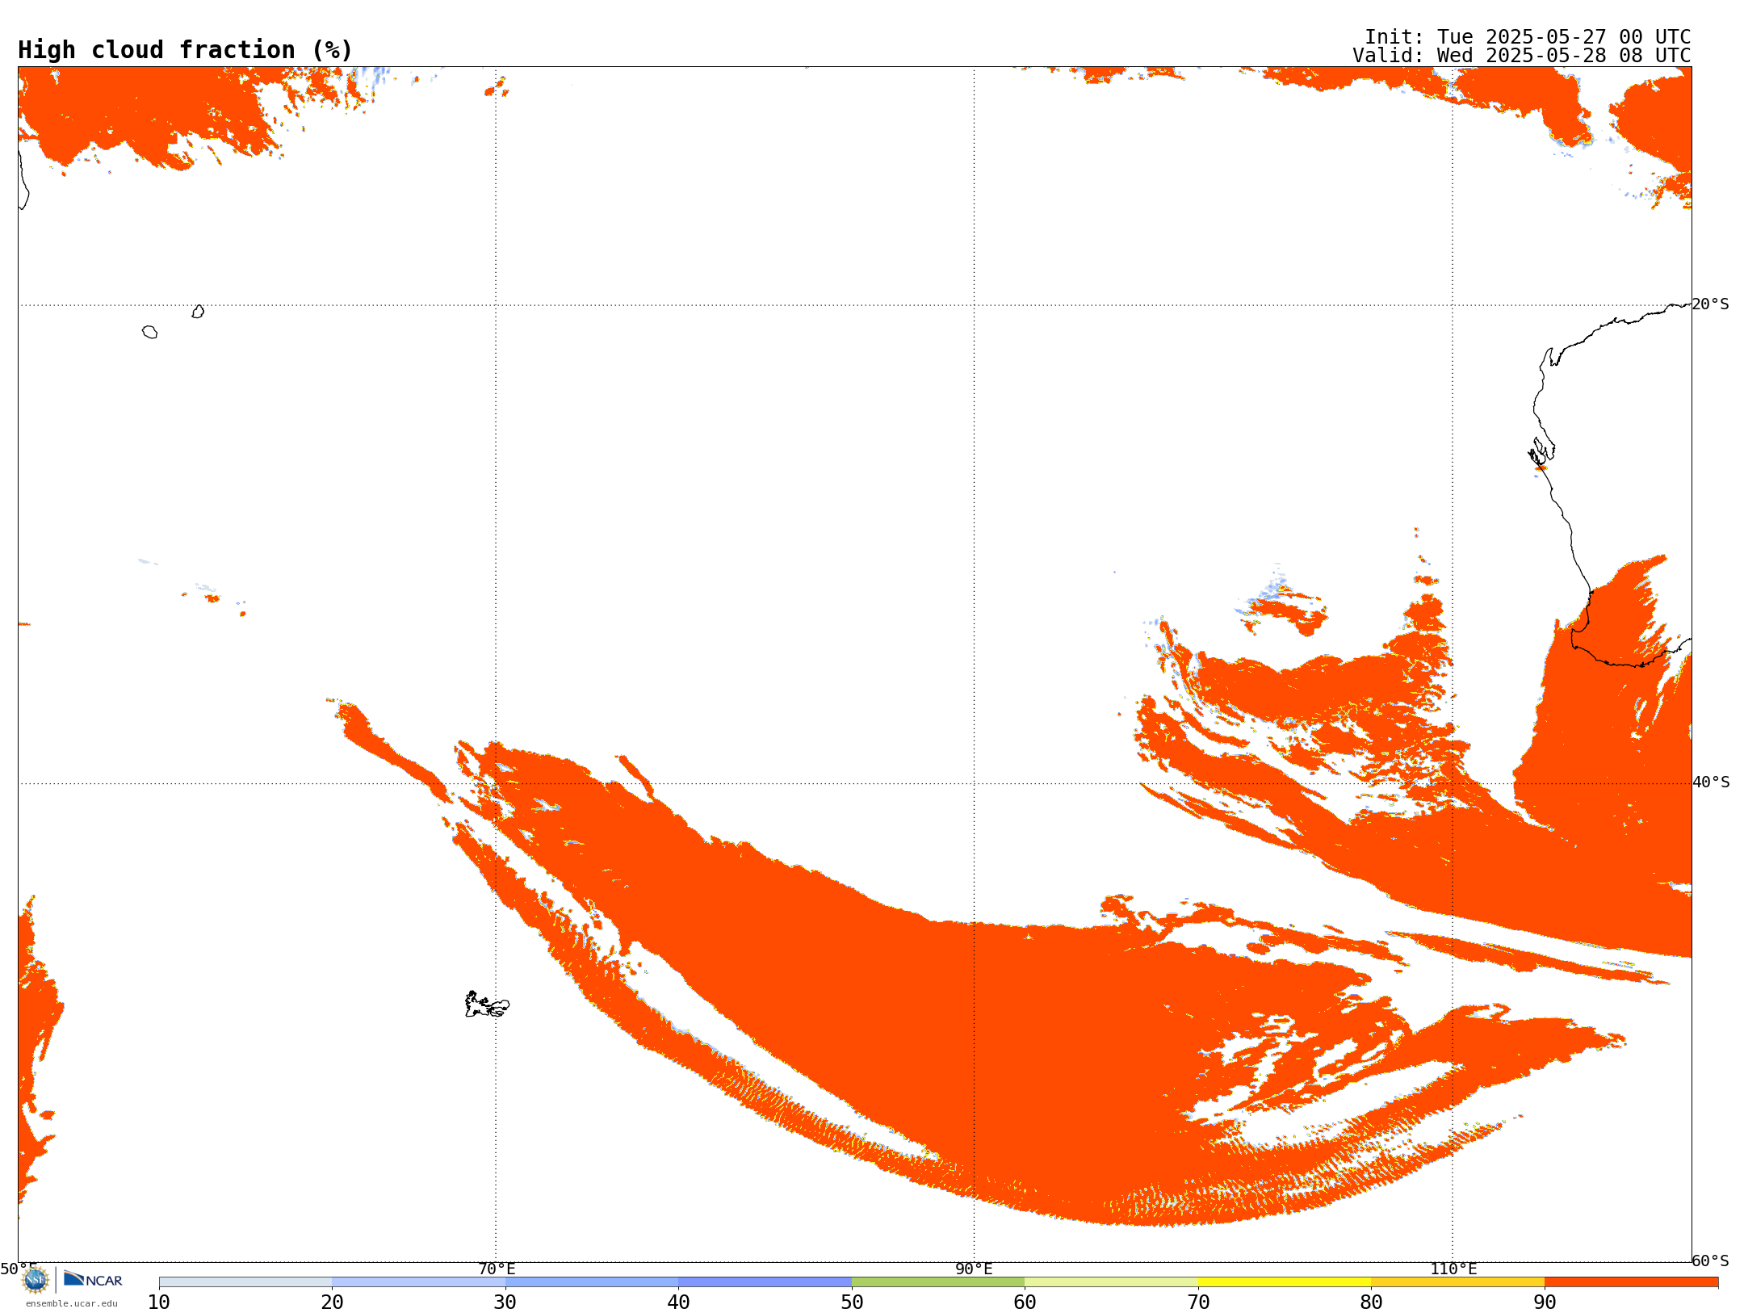The width and height of the screenshot is (1744, 1313).
Task: Click the colorbar tick label 50
Action: coord(852,1303)
